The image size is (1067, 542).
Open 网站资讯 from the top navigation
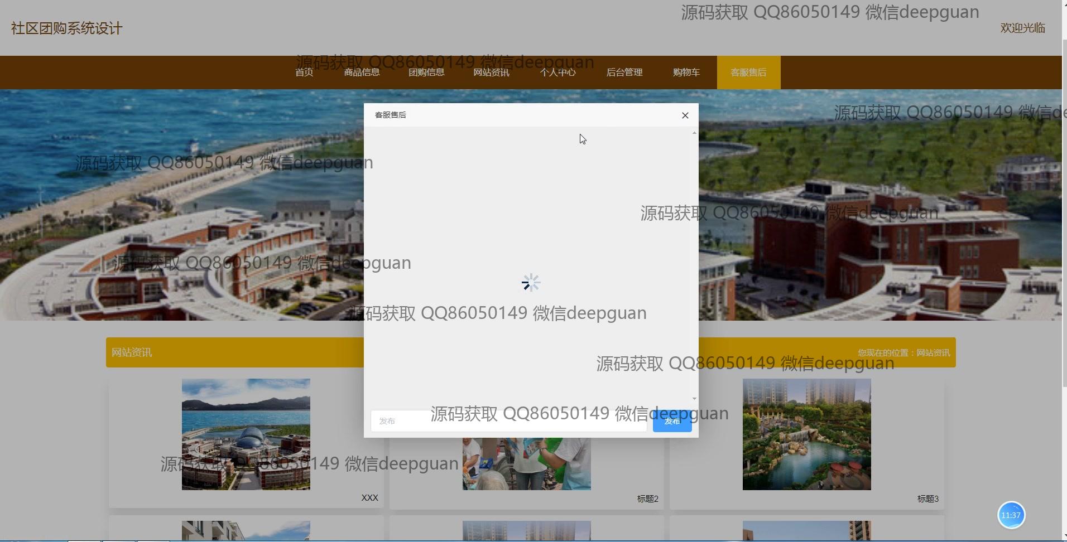point(491,72)
